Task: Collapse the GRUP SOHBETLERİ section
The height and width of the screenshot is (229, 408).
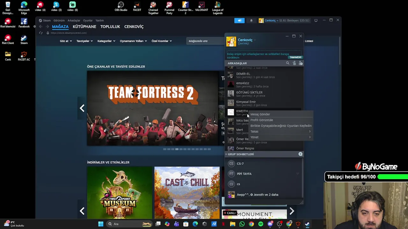Action: (x=226, y=154)
